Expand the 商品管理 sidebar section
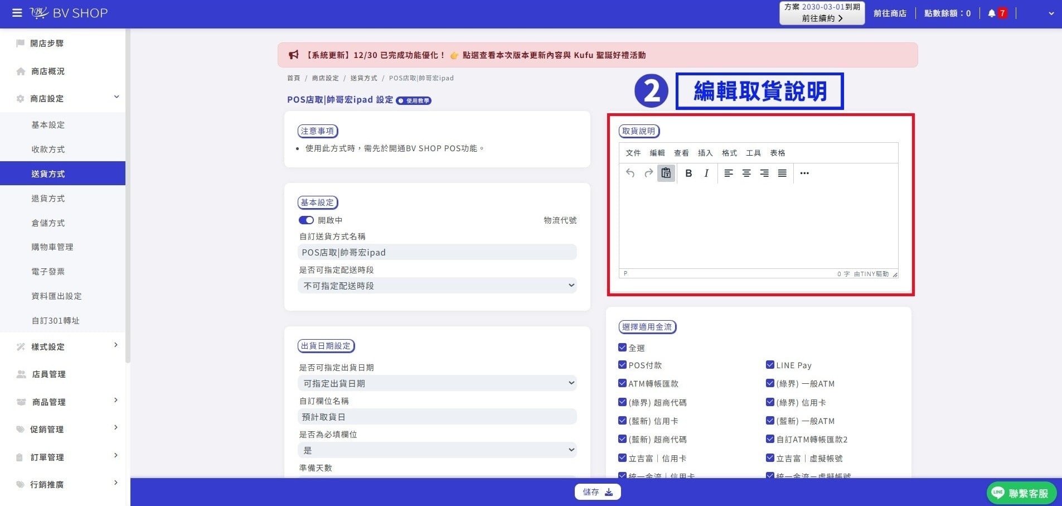The height and width of the screenshot is (506, 1062). pyautogui.click(x=116, y=401)
